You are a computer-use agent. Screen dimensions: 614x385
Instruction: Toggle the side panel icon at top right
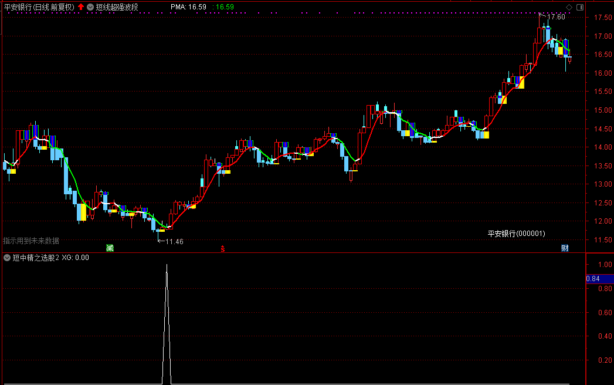click(x=580, y=7)
